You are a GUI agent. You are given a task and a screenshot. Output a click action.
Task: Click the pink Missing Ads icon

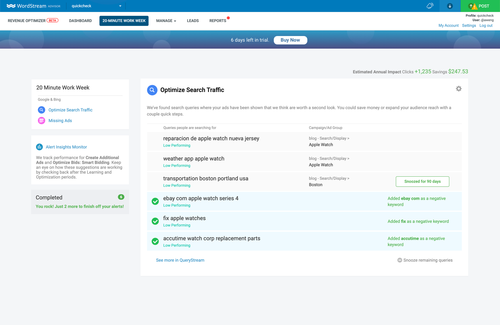pyautogui.click(x=42, y=121)
